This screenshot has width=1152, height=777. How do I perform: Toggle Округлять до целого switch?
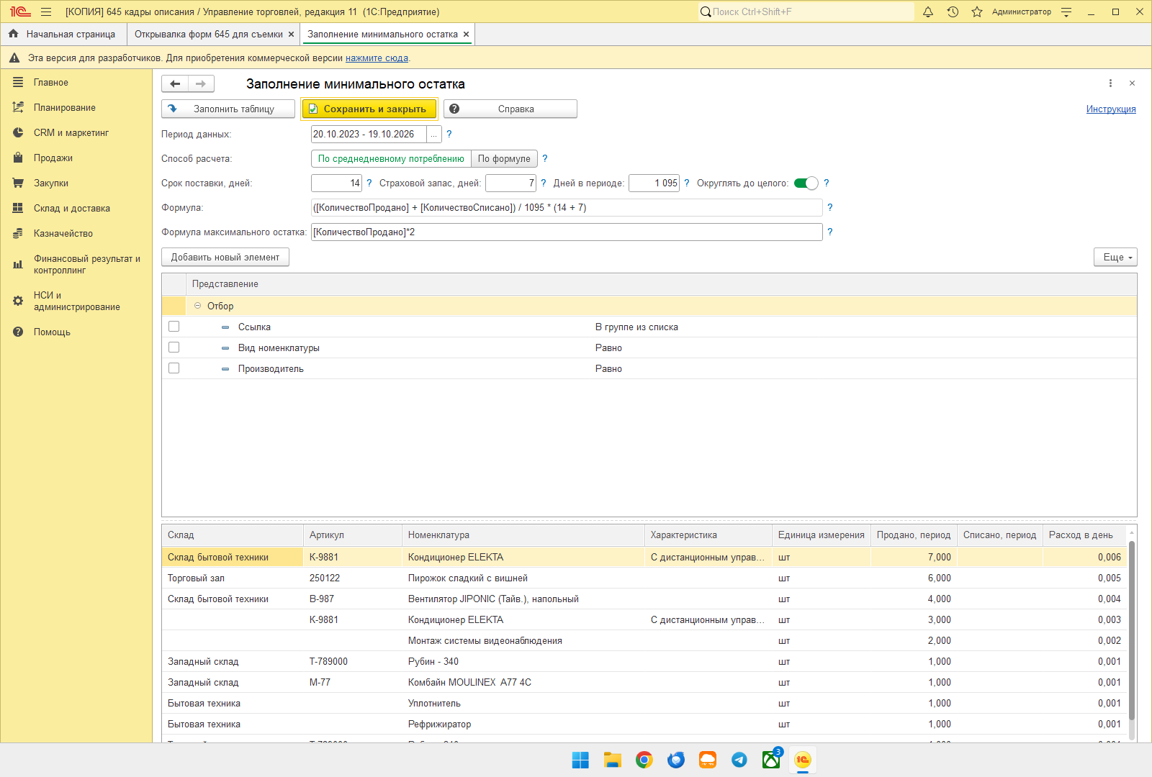(x=806, y=183)
